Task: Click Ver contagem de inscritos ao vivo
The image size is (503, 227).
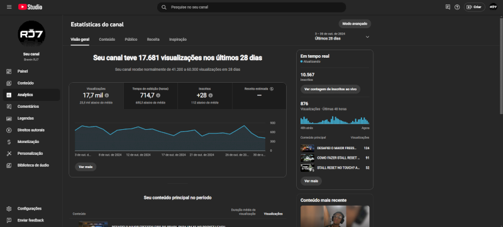Action: coord(331,89)
